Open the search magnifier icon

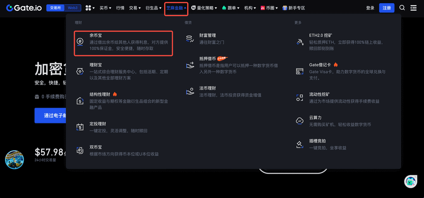(402, 8)
